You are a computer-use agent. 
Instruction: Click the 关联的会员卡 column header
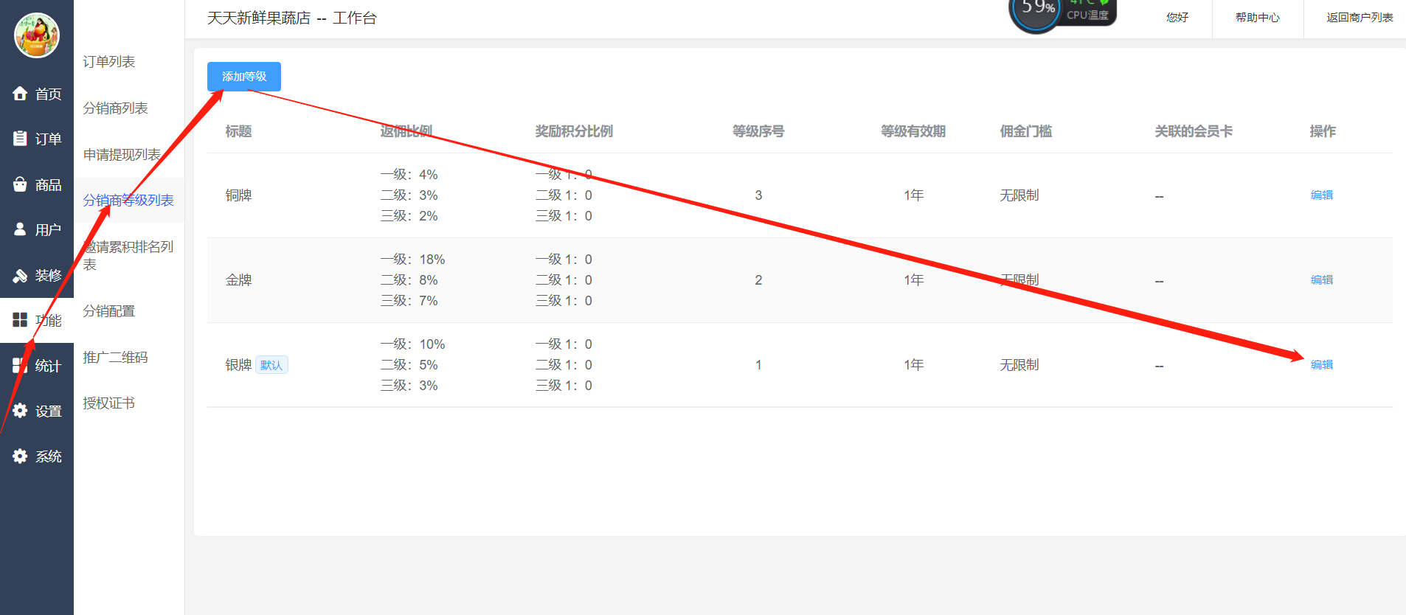[1194, 131]
